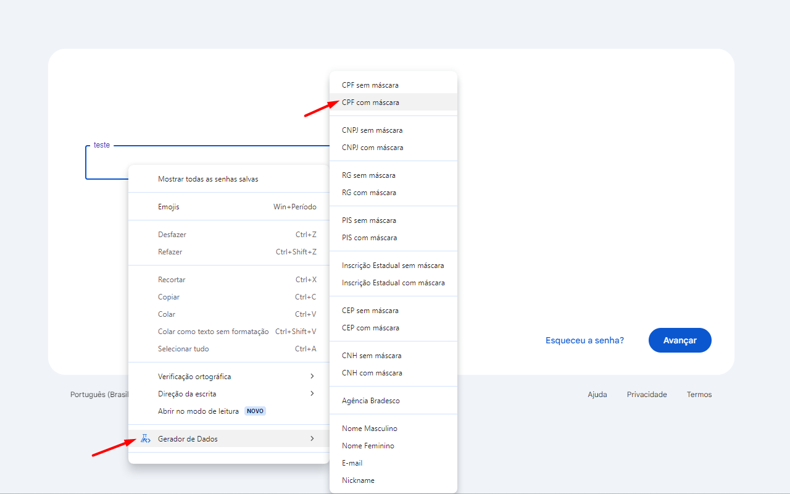
Task: Choose Desfazer in context menu
Action: tap(228, 235)
